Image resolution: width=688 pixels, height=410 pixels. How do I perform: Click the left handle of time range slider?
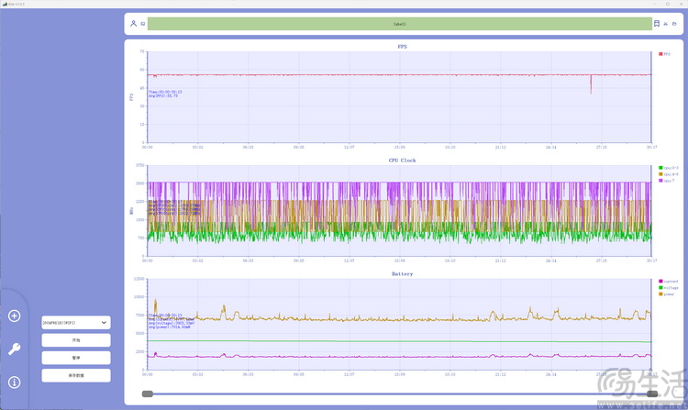(148, 393)
